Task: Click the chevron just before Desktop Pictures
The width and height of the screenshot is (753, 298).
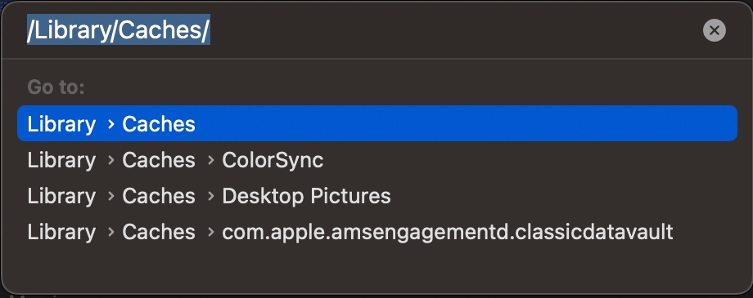Action: [x=210, y=197]
